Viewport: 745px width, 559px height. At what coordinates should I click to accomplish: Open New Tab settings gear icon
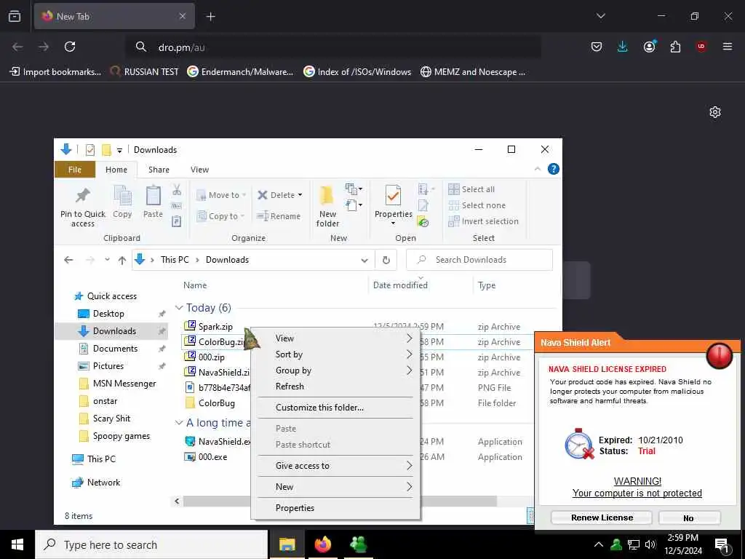(715, 112)
